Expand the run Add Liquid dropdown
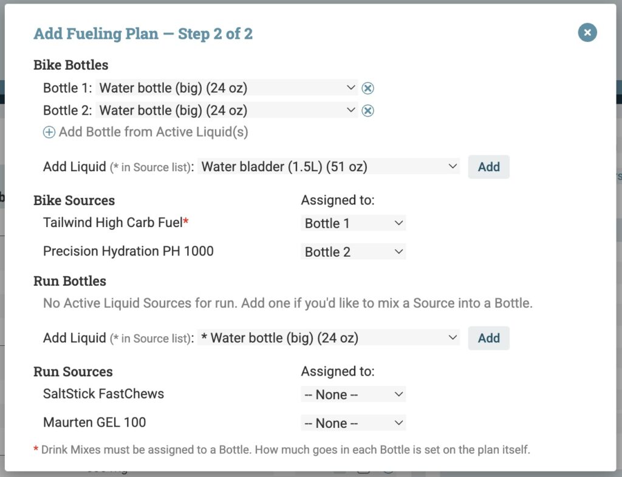The width and height of the screenshot is (622, 477). click(329, 337)
